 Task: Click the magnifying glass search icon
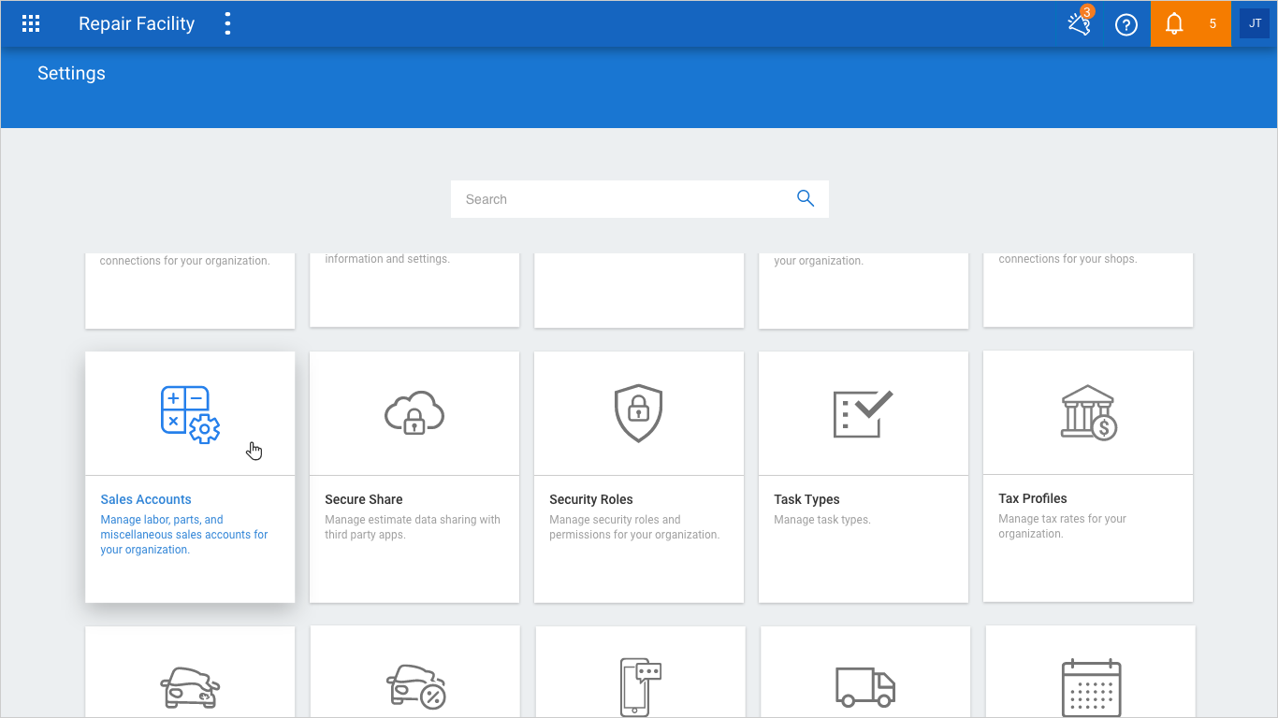point(805,198)
